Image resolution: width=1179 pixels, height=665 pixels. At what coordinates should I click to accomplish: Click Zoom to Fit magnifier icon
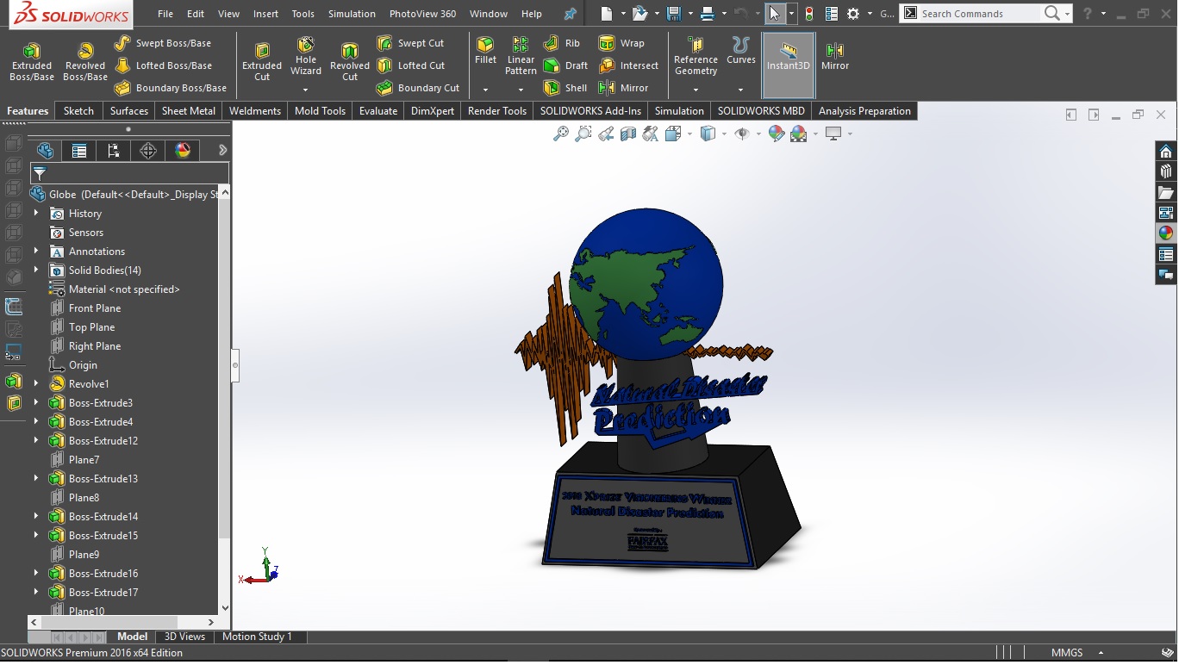click(x=561, y=134)
